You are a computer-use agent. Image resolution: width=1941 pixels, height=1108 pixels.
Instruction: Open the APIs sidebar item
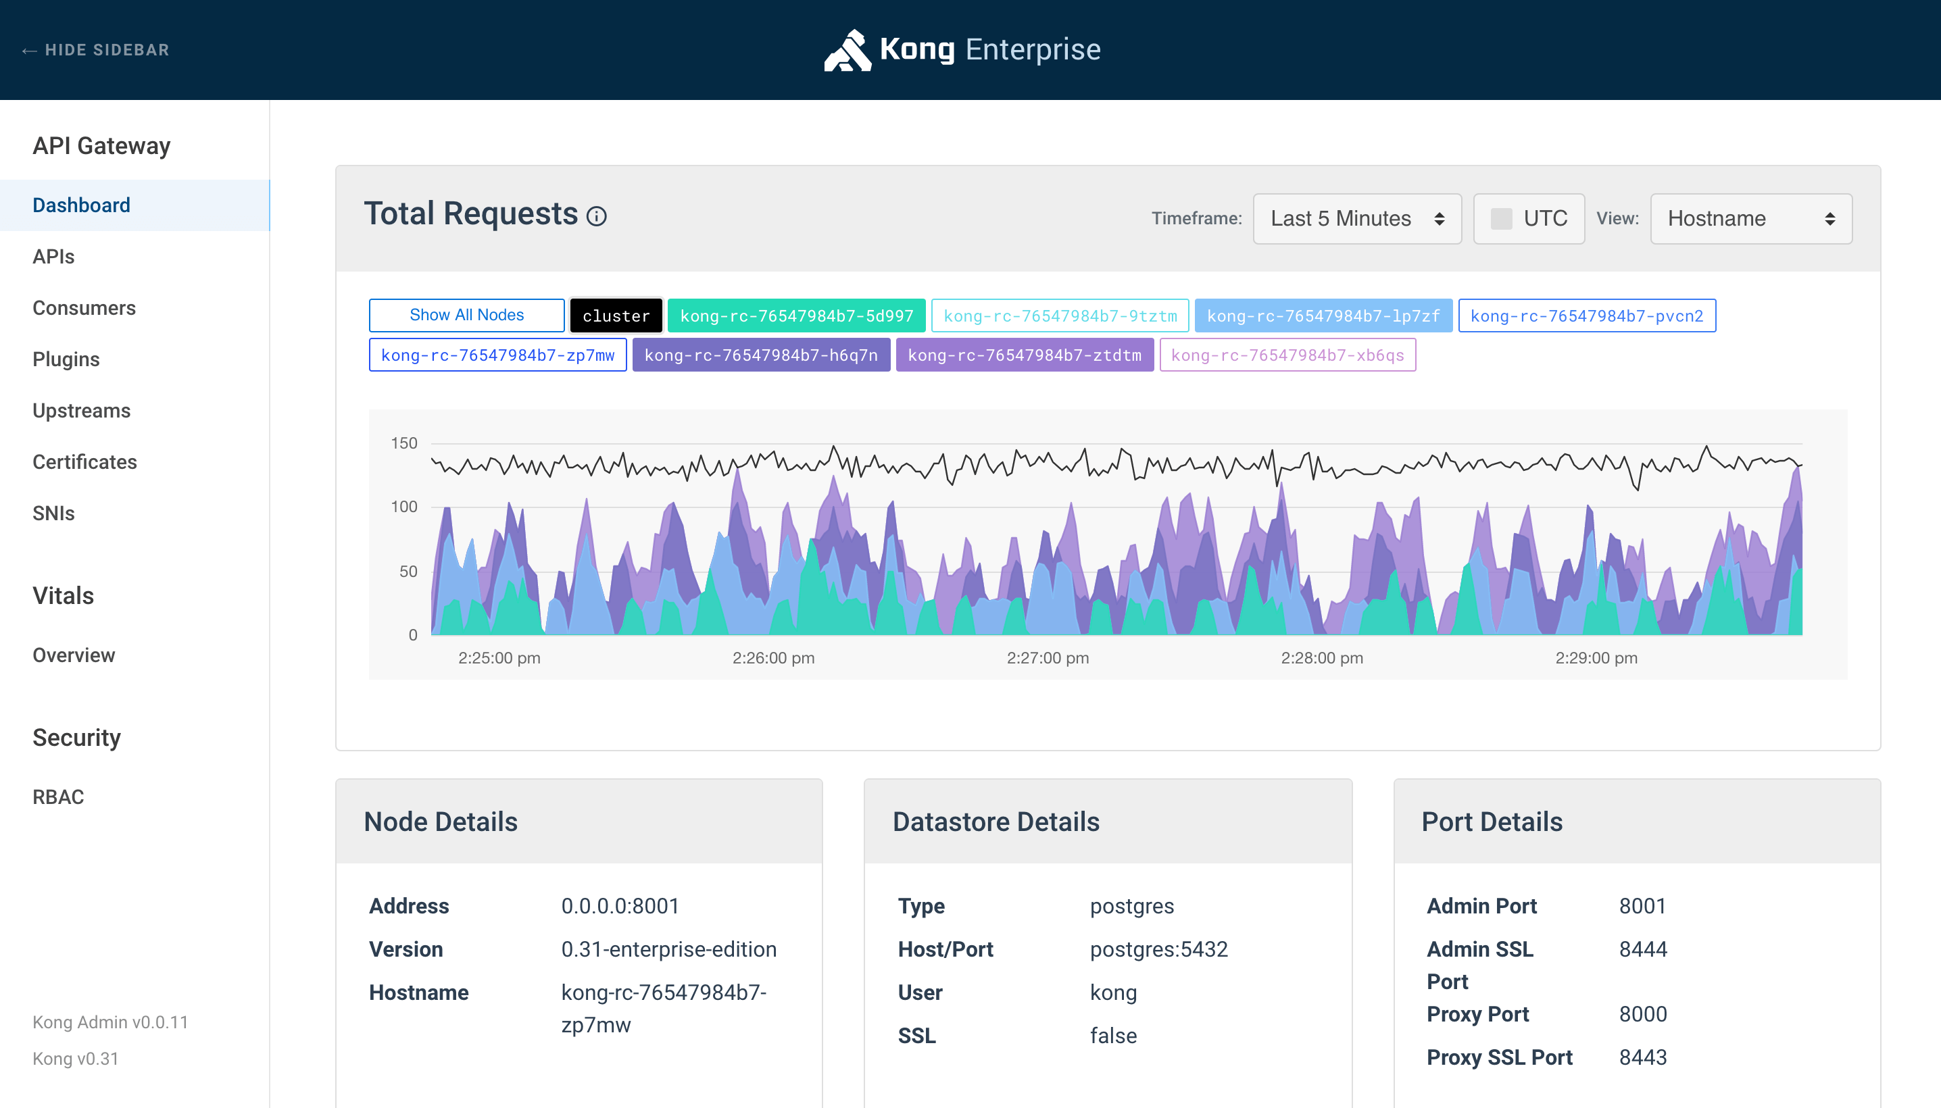click(x=53, y=257)
